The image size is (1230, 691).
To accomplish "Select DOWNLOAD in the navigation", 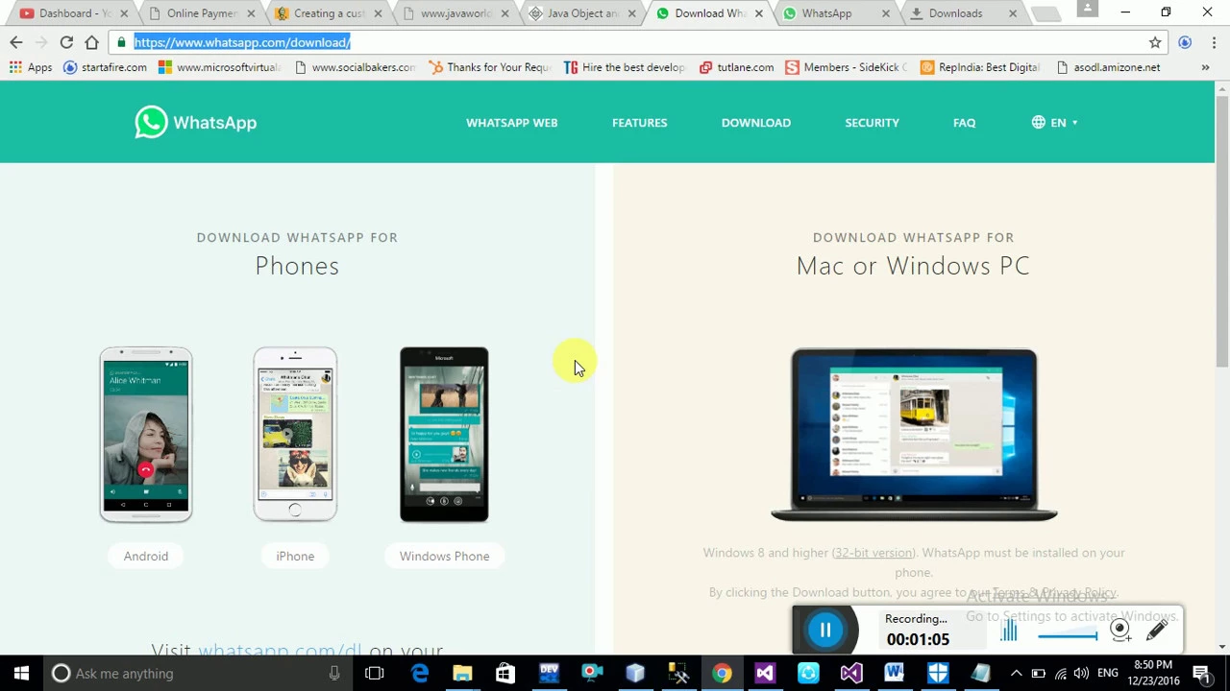I will click(756, 123).
